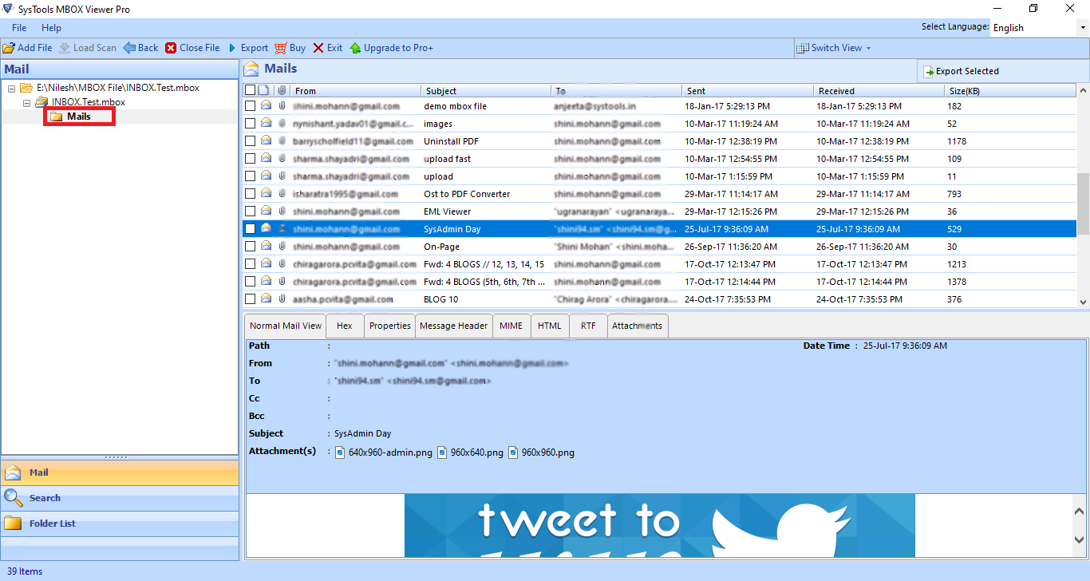
Task: Open the 960x960.png attachment
Action: 541,453
